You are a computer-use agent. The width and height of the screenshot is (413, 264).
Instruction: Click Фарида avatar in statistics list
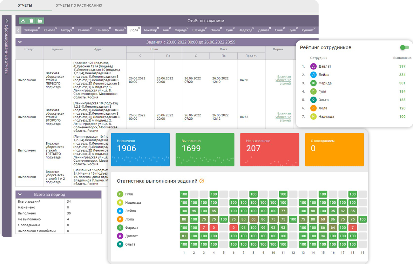click(120, 227)
